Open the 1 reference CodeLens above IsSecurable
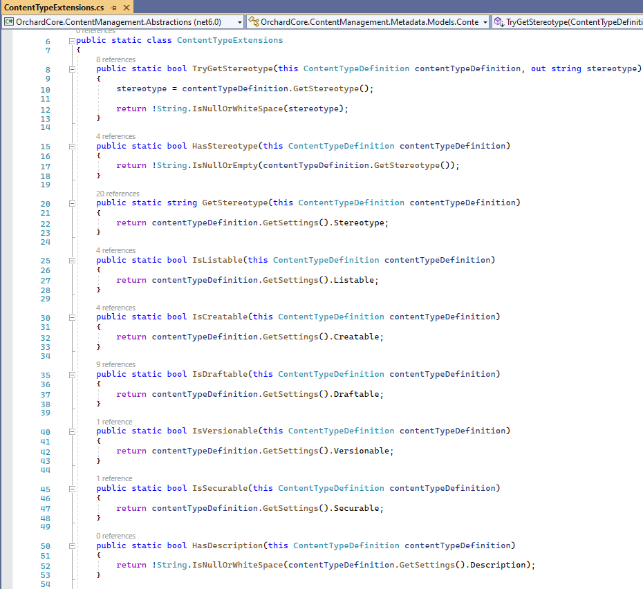The height and width of the screenshot is (589, 643). 114,478
